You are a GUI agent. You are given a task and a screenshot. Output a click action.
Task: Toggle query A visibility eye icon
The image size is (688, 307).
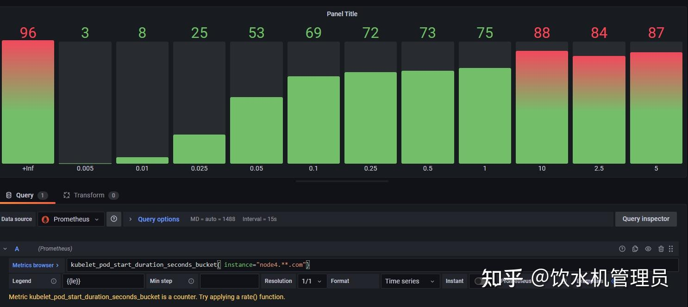(x=648, y=249)
